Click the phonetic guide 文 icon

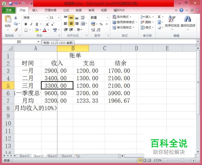(x=55, y=30)
